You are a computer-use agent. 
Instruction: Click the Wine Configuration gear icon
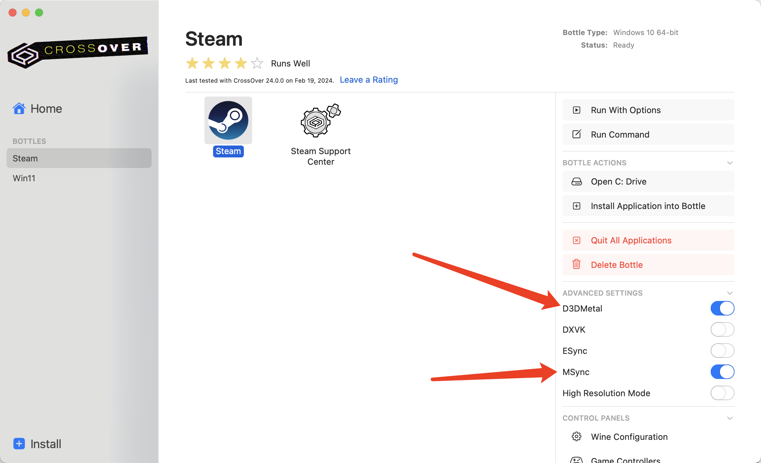576,437
